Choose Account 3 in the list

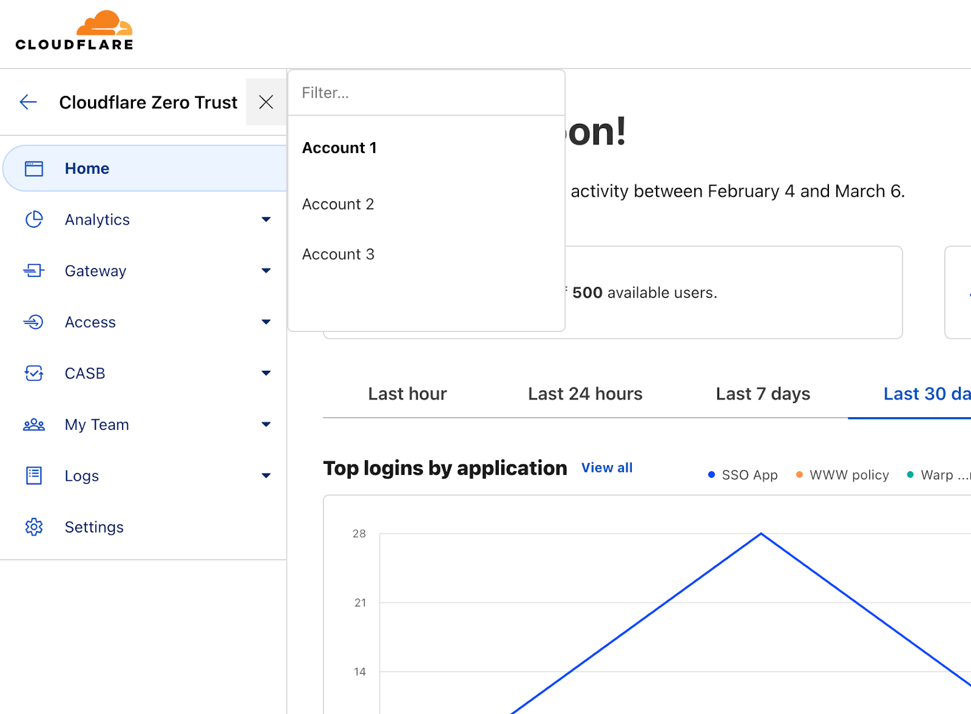tap(338, 254)
